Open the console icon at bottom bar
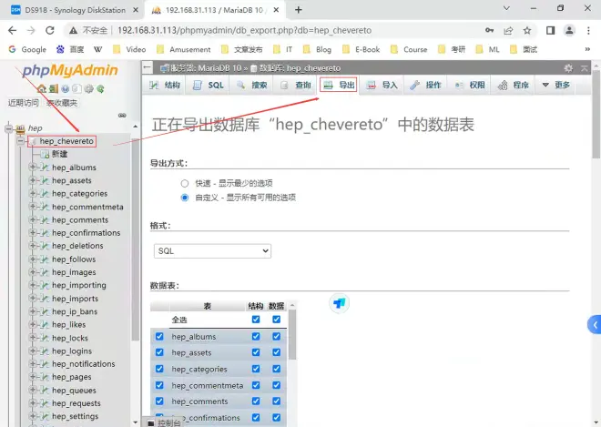 coord(151,423)
